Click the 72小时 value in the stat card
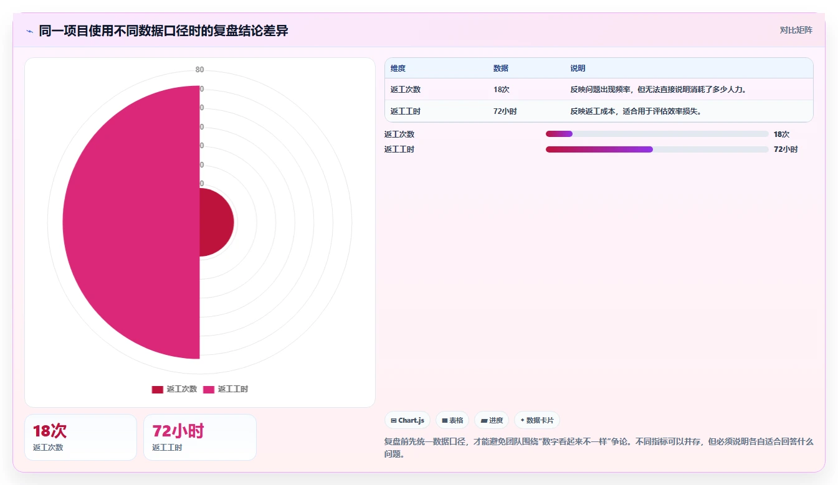The width and height of the screenshot is (838, 485). pos(178,431)
